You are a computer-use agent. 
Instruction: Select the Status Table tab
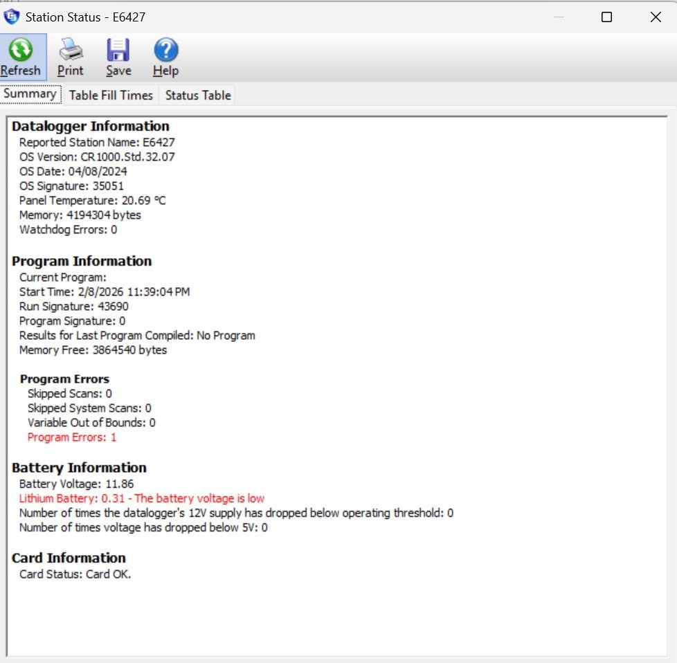[x=198, y=96]
